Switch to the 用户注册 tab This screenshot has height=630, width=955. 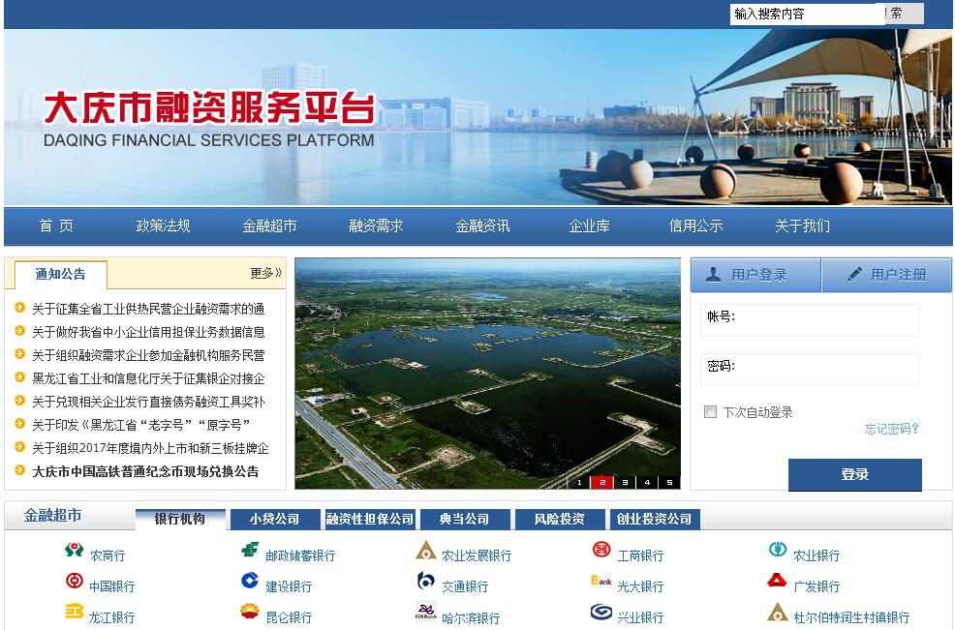[x=887, y=275]
